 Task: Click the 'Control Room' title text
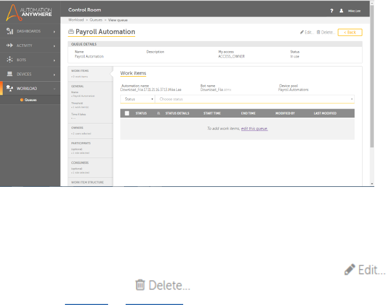click(x=85, y=10)
